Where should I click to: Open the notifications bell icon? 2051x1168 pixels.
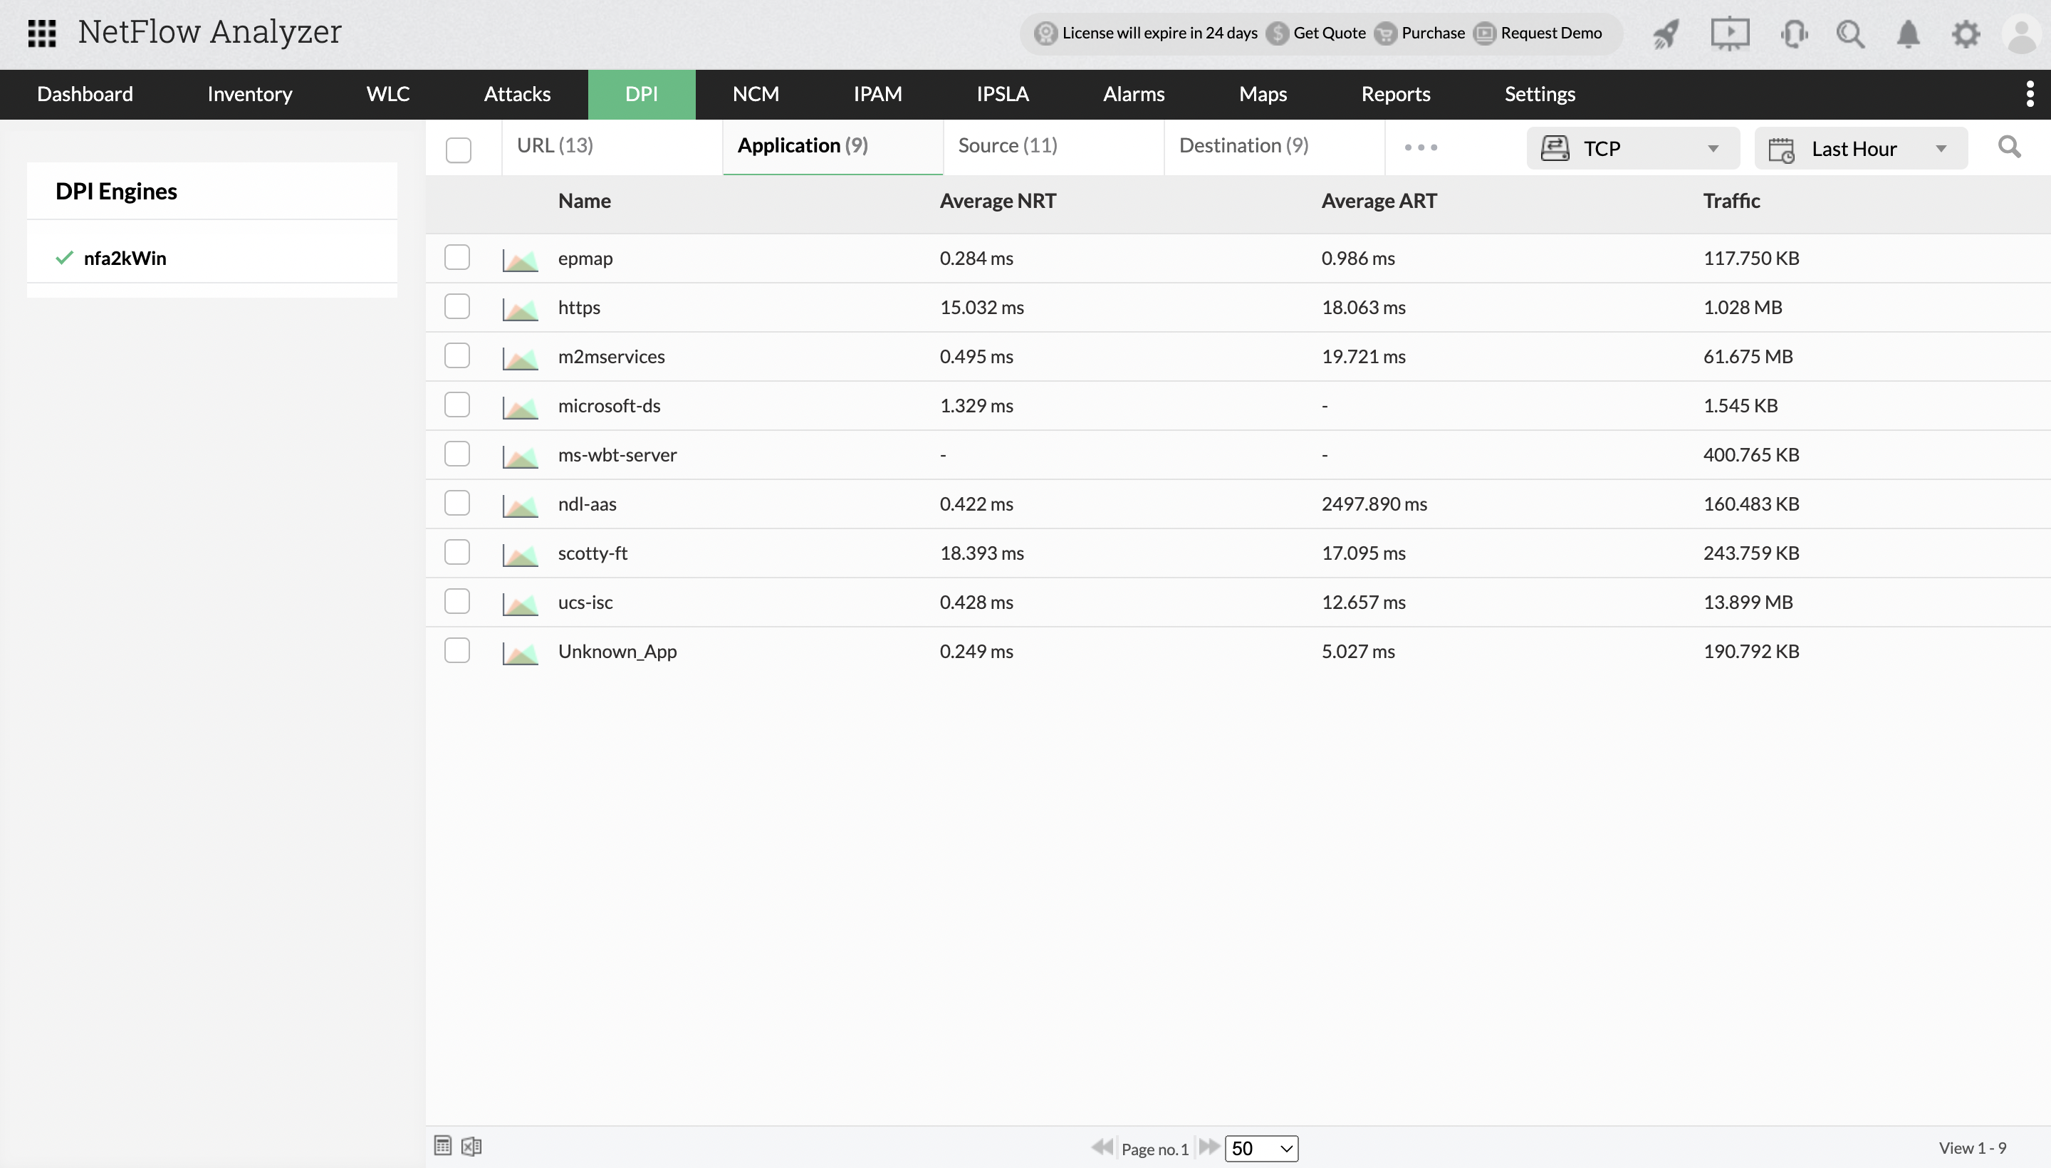pos(1909,33)
